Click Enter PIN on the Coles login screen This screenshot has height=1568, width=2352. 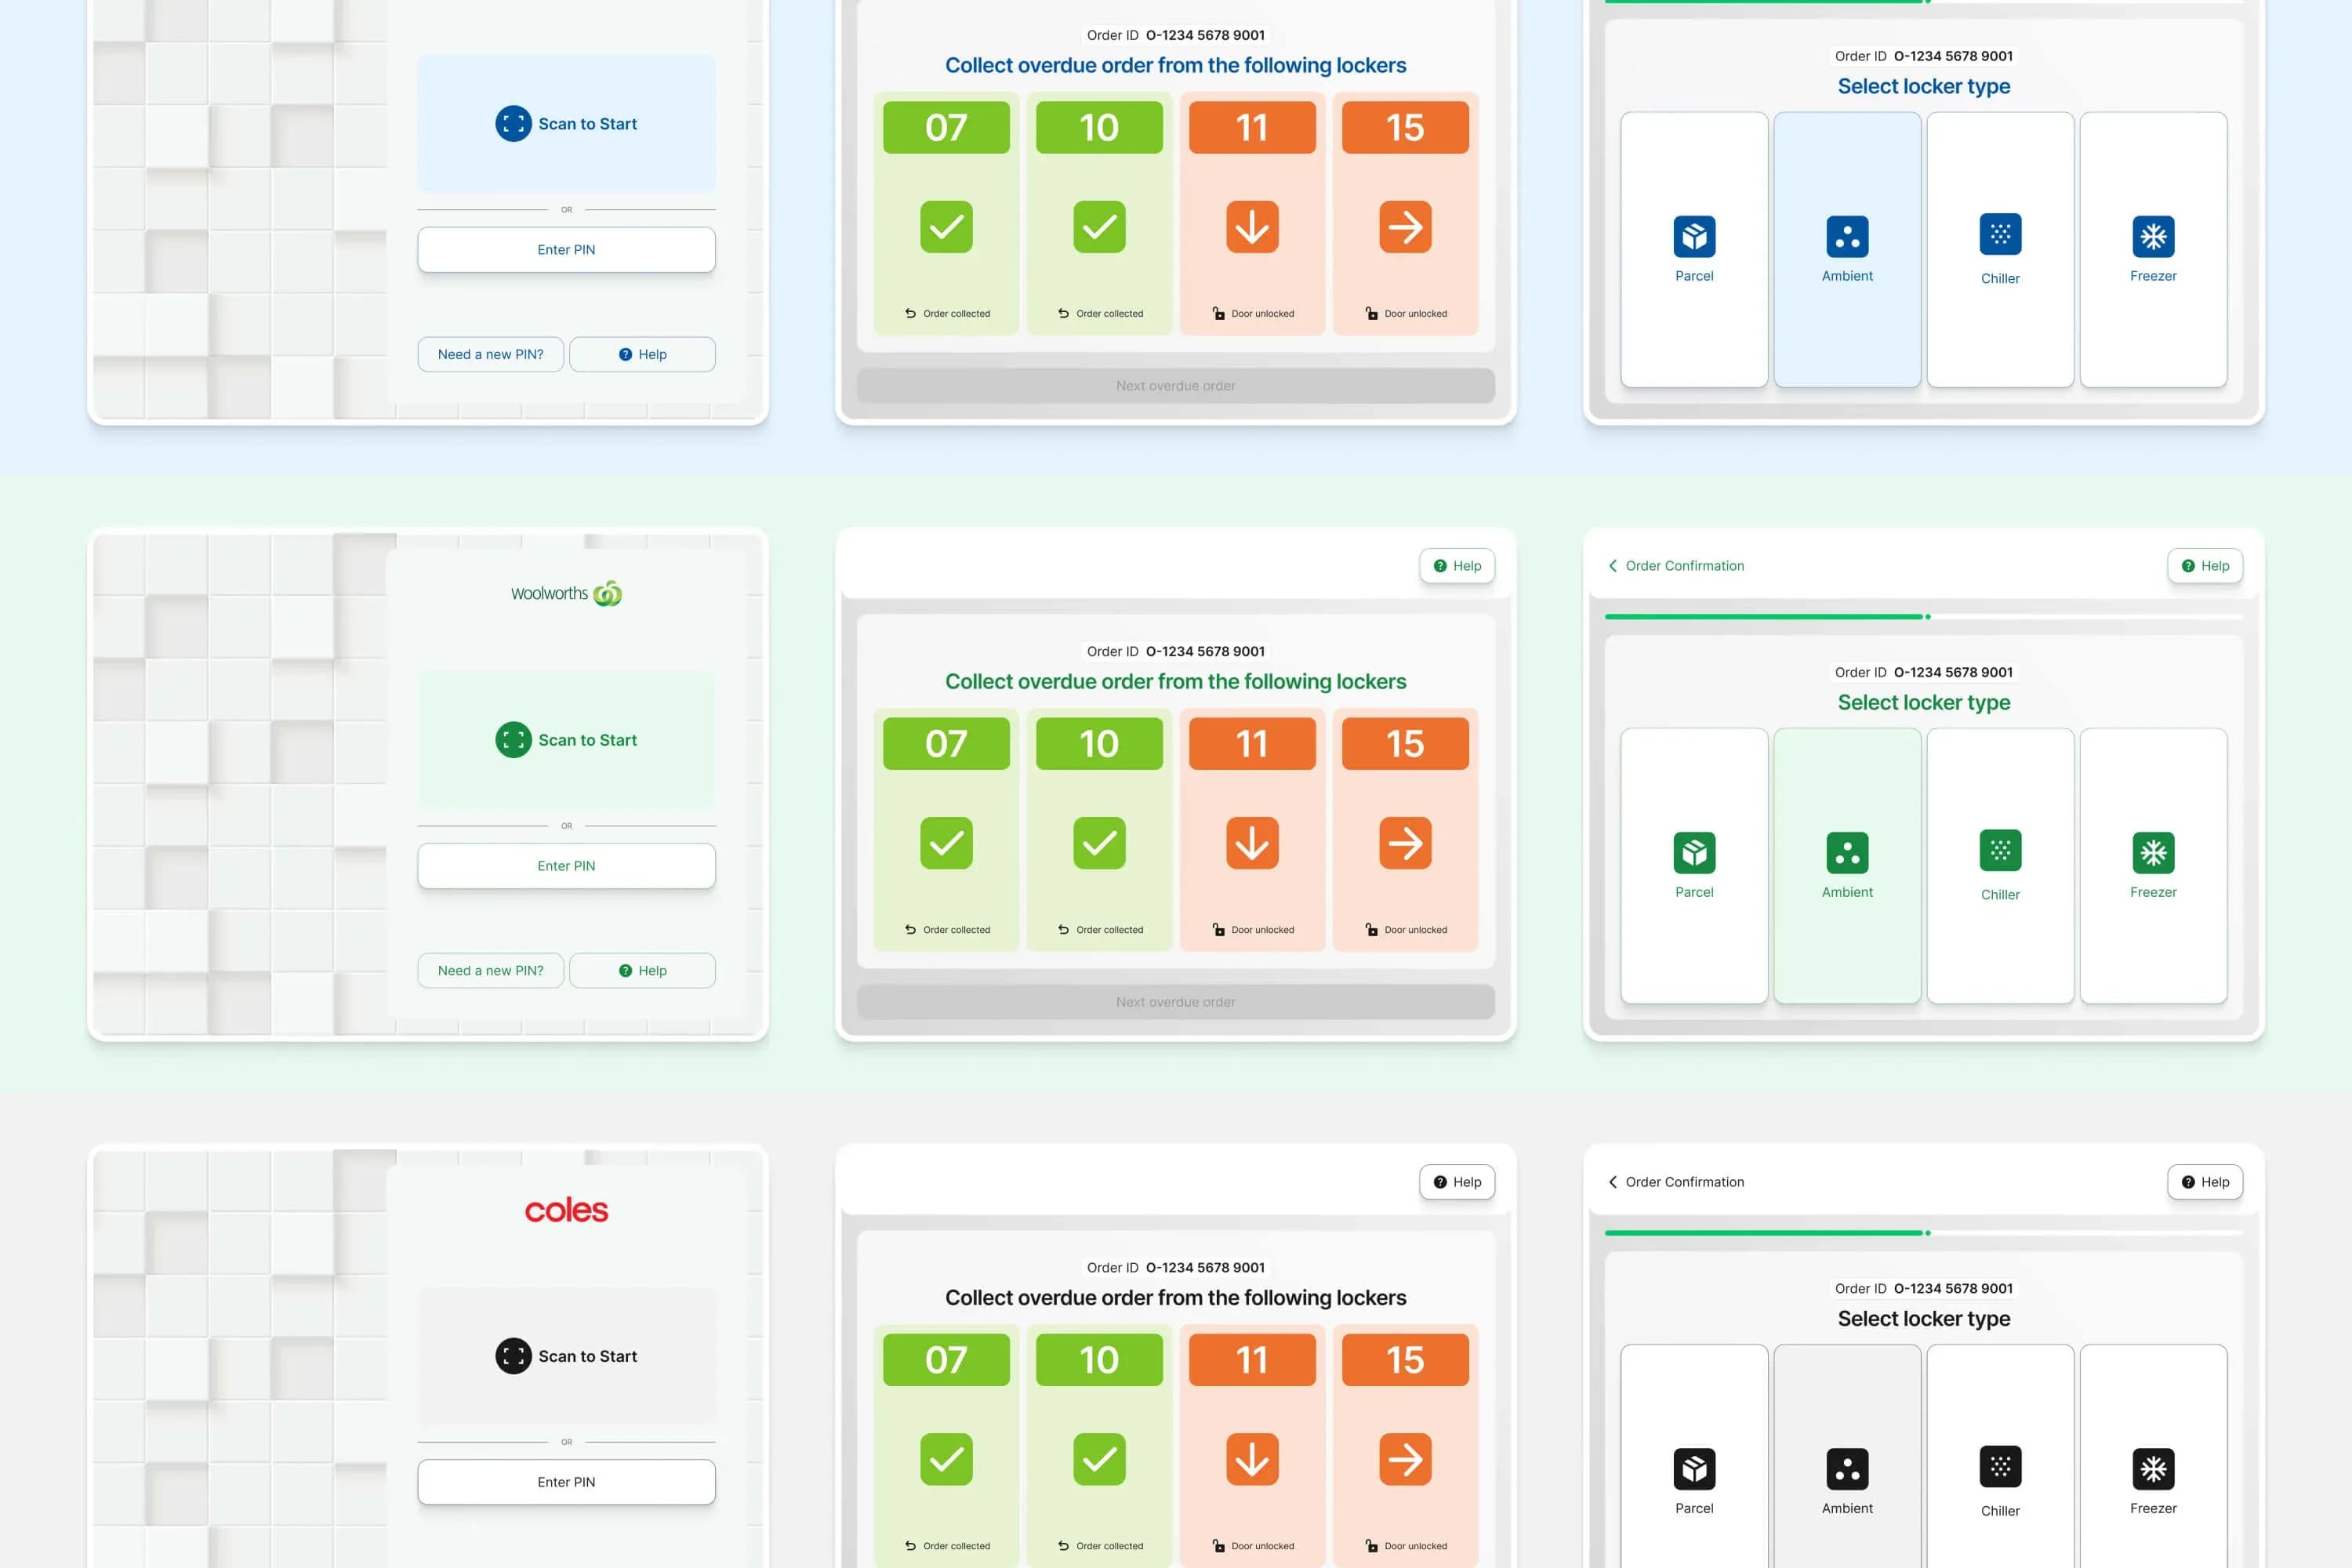click(566, 1482)
